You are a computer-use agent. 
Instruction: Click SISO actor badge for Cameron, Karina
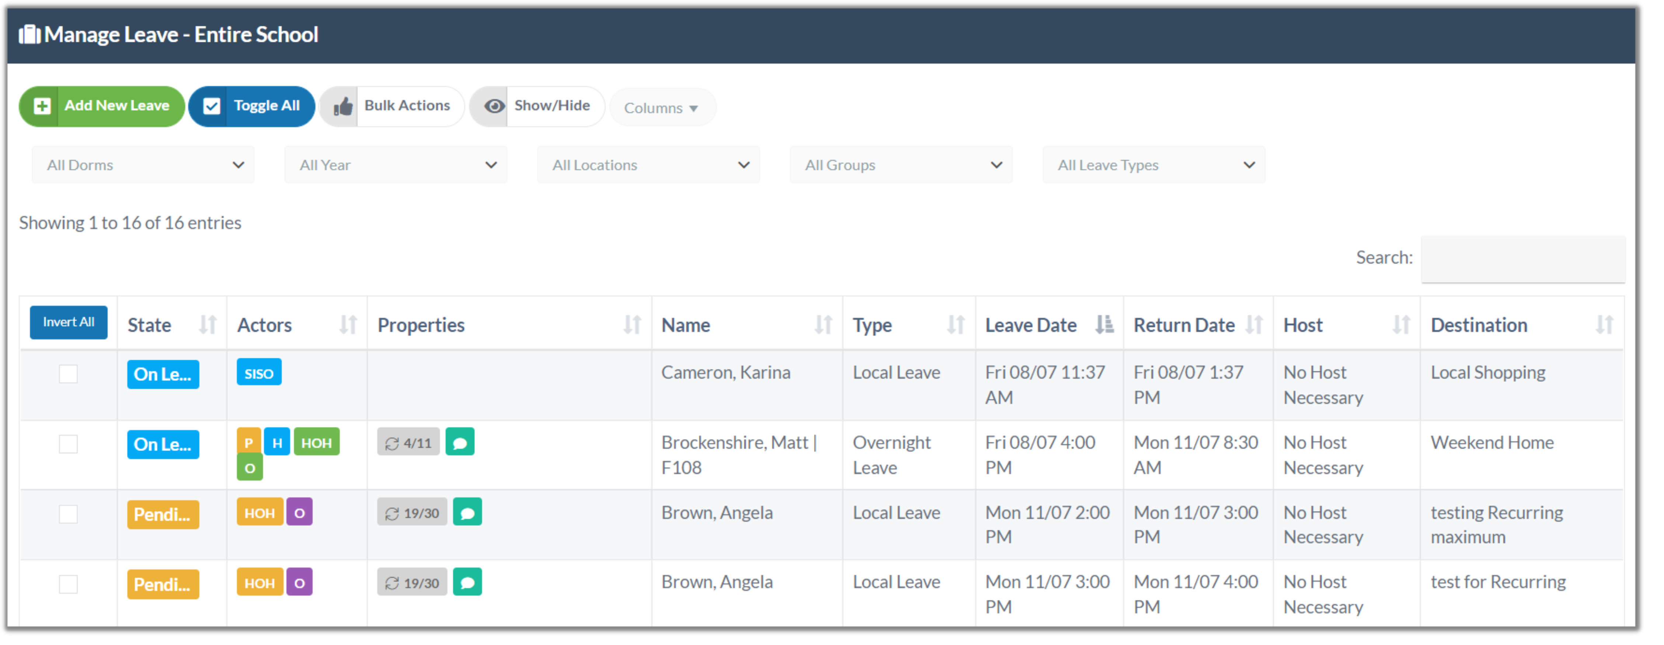(x=258, y=373)
